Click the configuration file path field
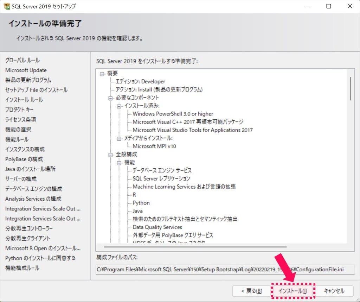 coord(225,269)
